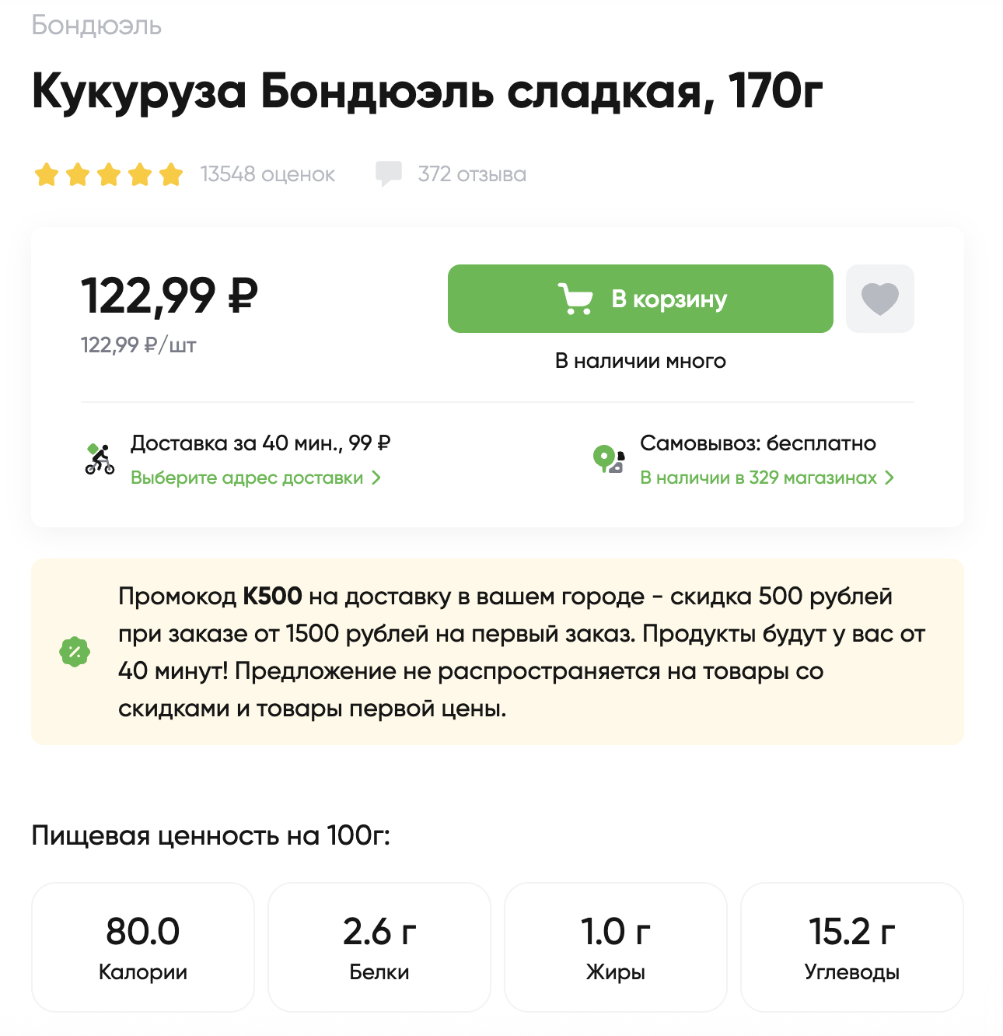Click the K500 promo code text

272,597
